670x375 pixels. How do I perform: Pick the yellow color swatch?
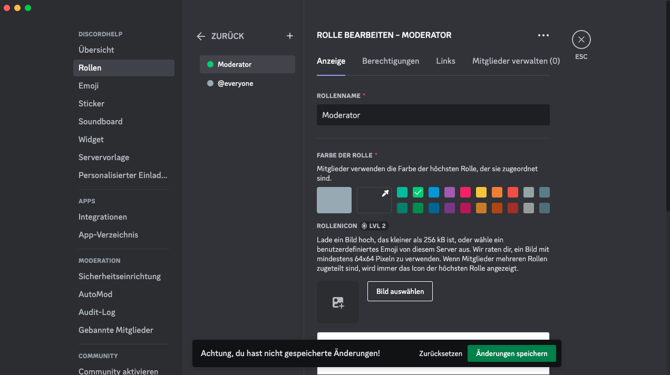pyautogui.click(x=481, y=192)
